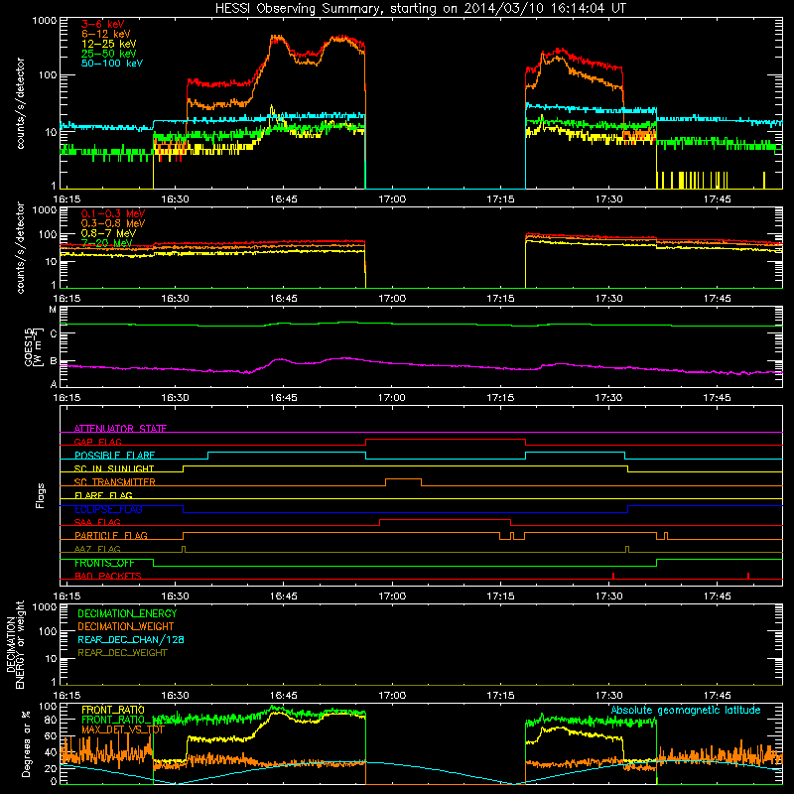Screen dimensions: 794x794
Task: Click the Flags panel axis title
Action: [x=41, y=495]
